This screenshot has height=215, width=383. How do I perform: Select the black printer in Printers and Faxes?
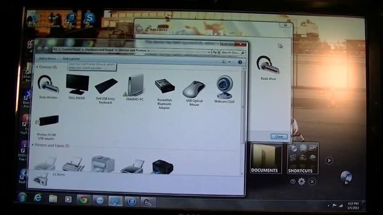coord(162,167)
